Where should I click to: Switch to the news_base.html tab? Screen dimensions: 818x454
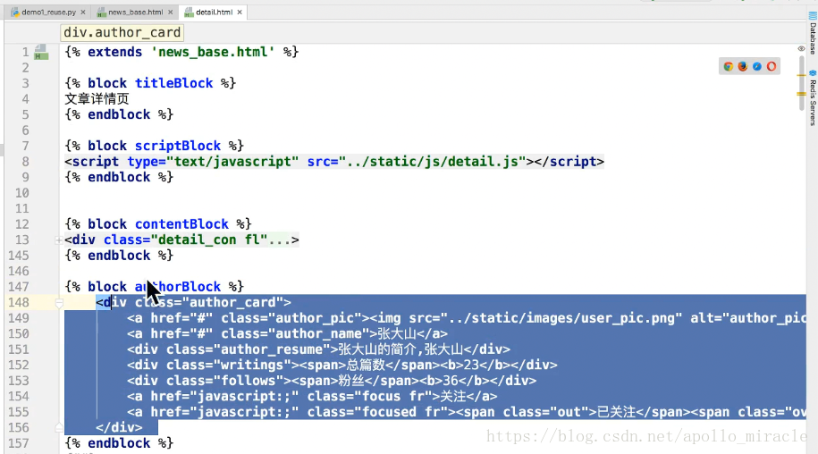coord(136,12)
